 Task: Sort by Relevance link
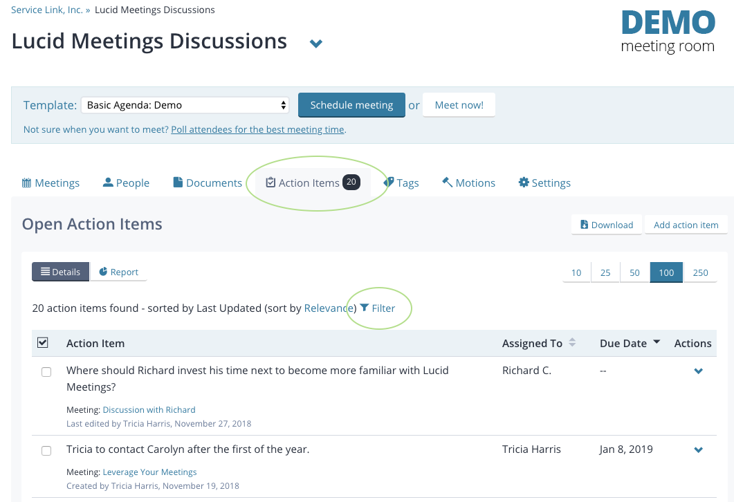328,308
